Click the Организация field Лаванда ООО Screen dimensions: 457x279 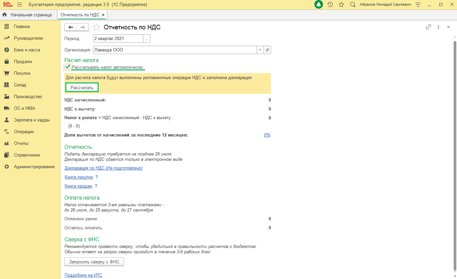175,50
